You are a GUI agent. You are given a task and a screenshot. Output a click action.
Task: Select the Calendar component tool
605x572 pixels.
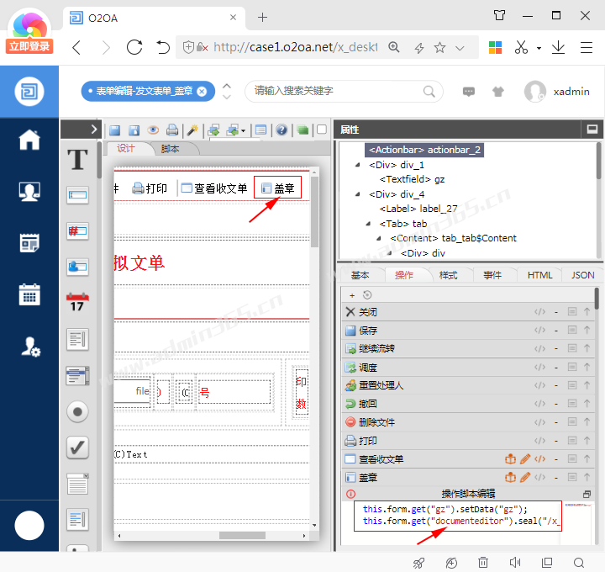click(x=77, y=302)
